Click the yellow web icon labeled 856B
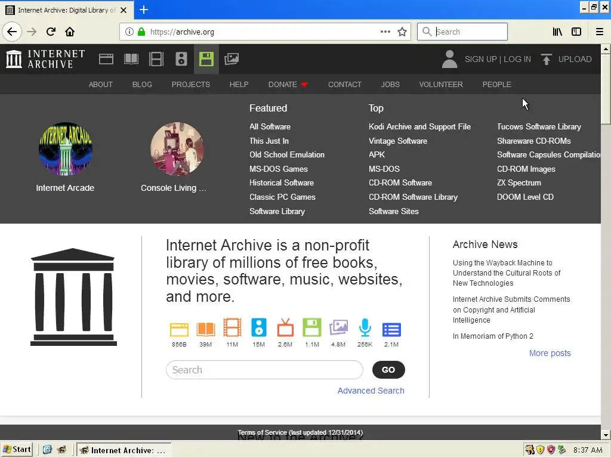This screenshot has width=611, height=458. pos(179,329)
